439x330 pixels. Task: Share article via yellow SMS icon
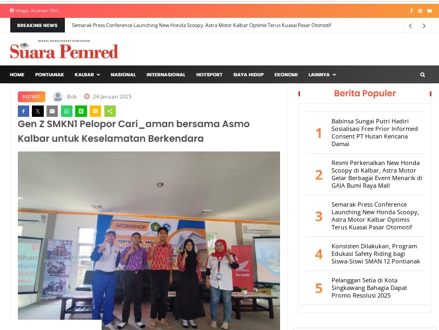[96, 111]
